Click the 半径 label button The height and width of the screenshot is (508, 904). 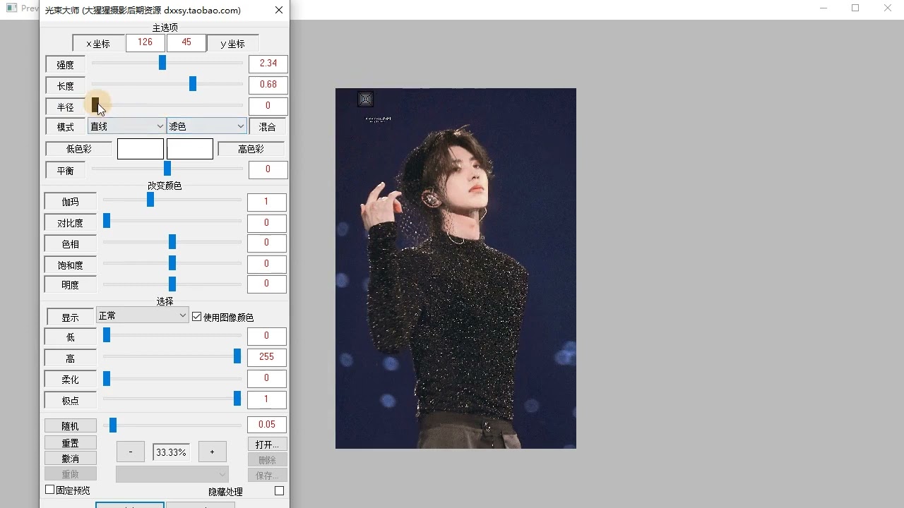tap(66, 107)
